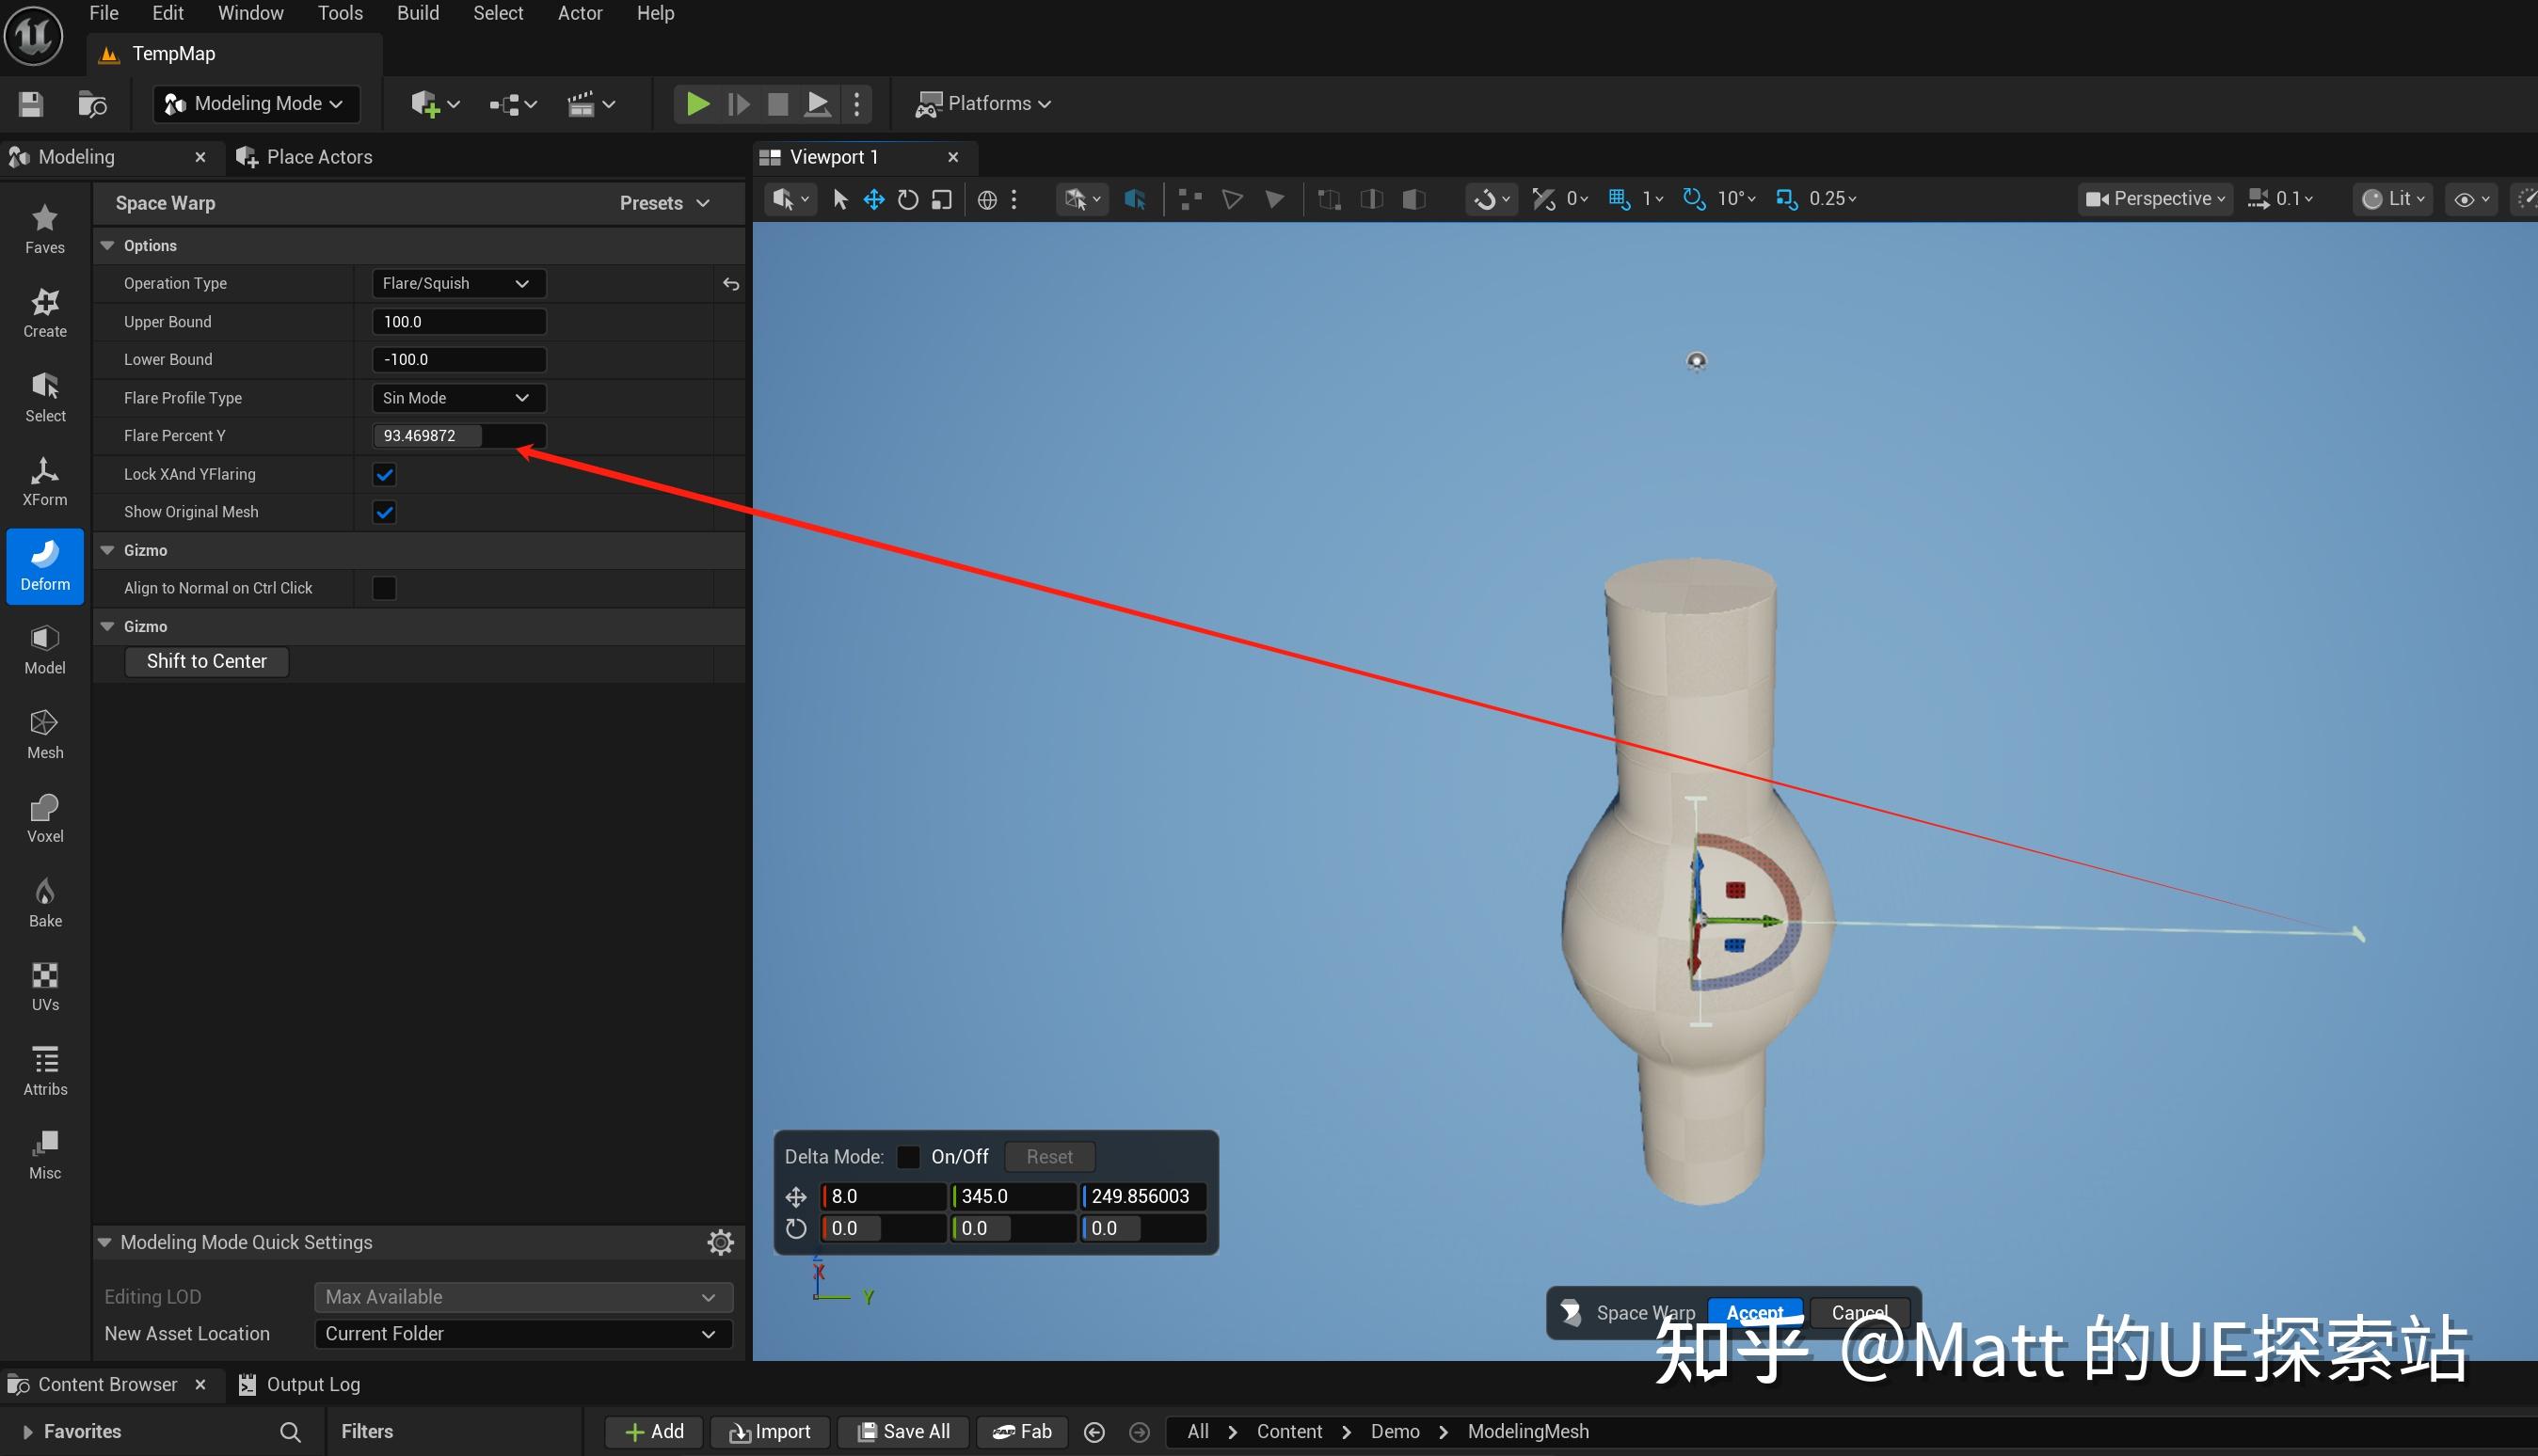Change Flare Profile Type from Sin Mode

click(457, 397)
